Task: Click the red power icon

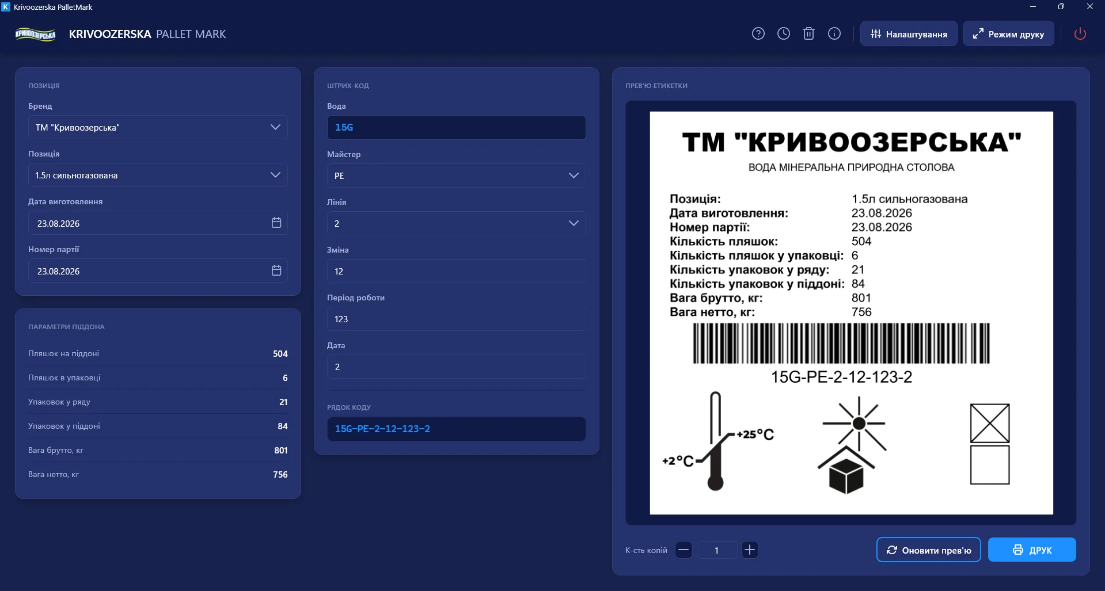Action: coord(1080,34)
